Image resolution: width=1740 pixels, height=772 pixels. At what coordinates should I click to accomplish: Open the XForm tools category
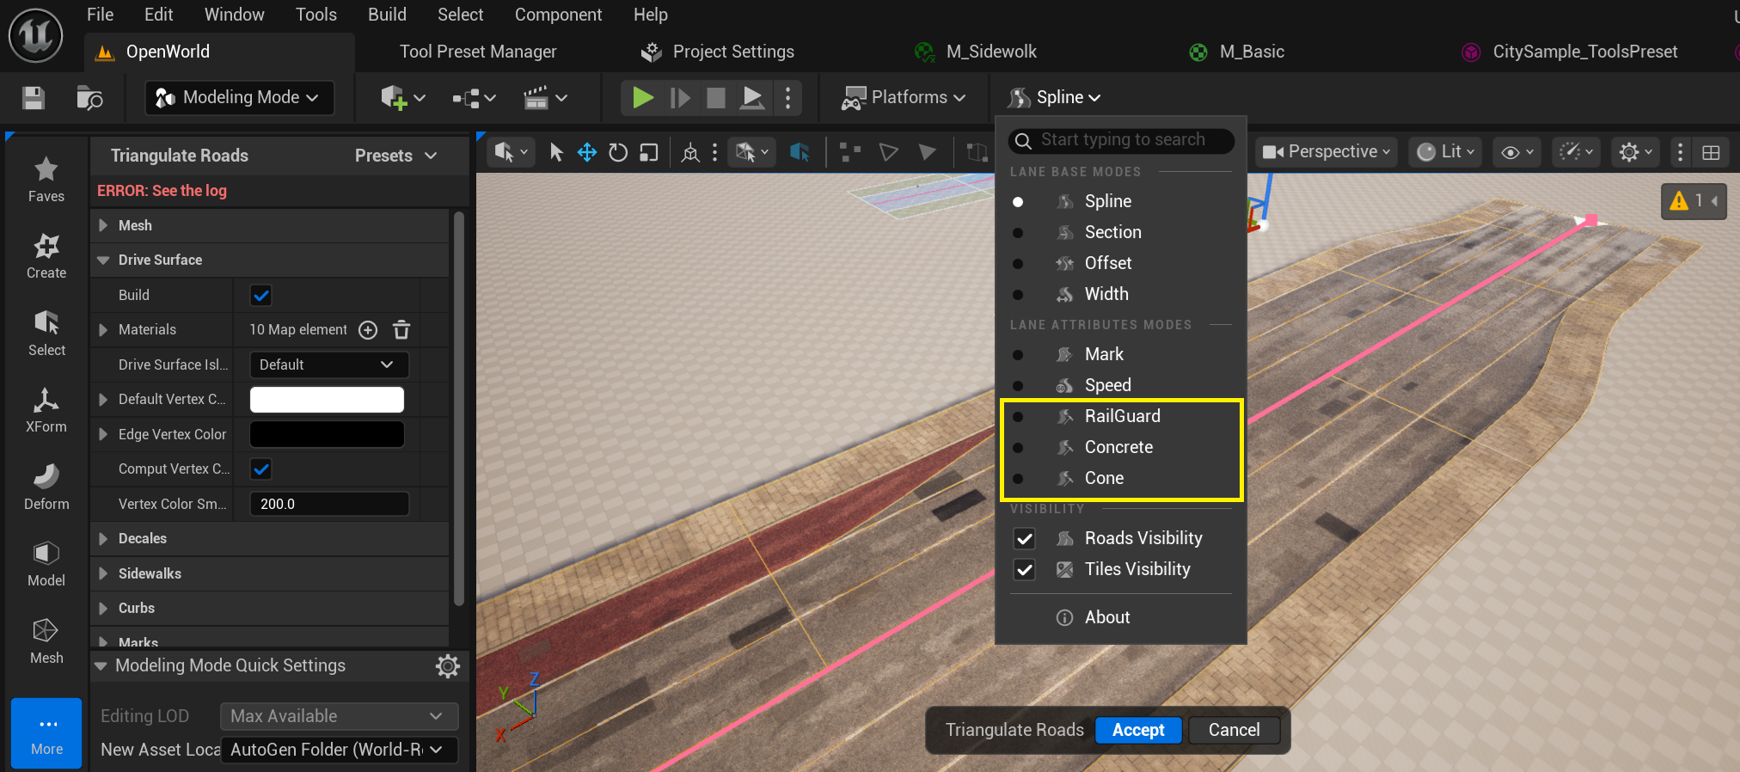46,410
